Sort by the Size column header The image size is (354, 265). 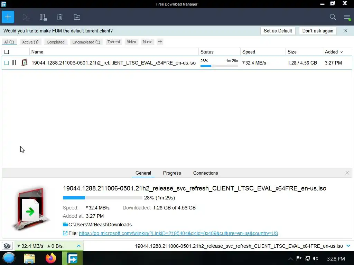(x=304, y=52)
